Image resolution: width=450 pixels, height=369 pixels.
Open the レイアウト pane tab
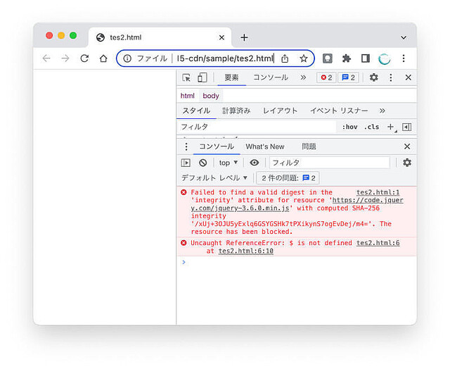pos(280,111)
